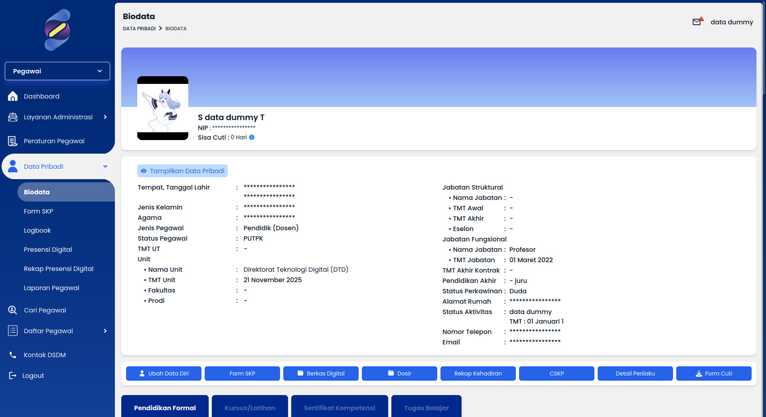The height and width of the screenshot is (417, 766).
Task: Switch to Sertifikat Kompetensi tab
Action: click(340, 406)
